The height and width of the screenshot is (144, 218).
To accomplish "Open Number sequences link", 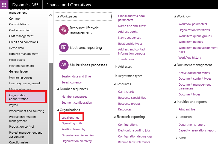I will (74, 97).
